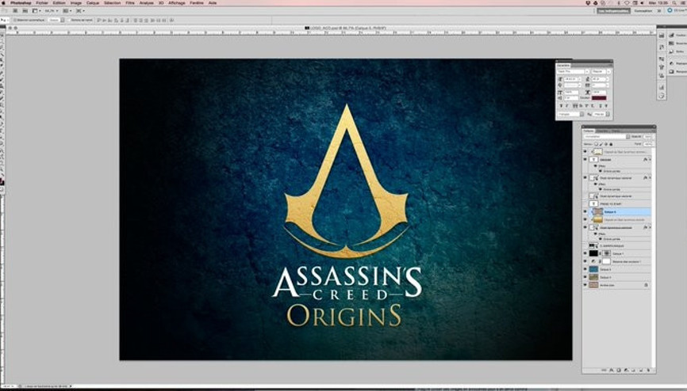Click the auto-align layers icon in options bar
This screenshot has width=687, height=391.
[x=171, y=20]
